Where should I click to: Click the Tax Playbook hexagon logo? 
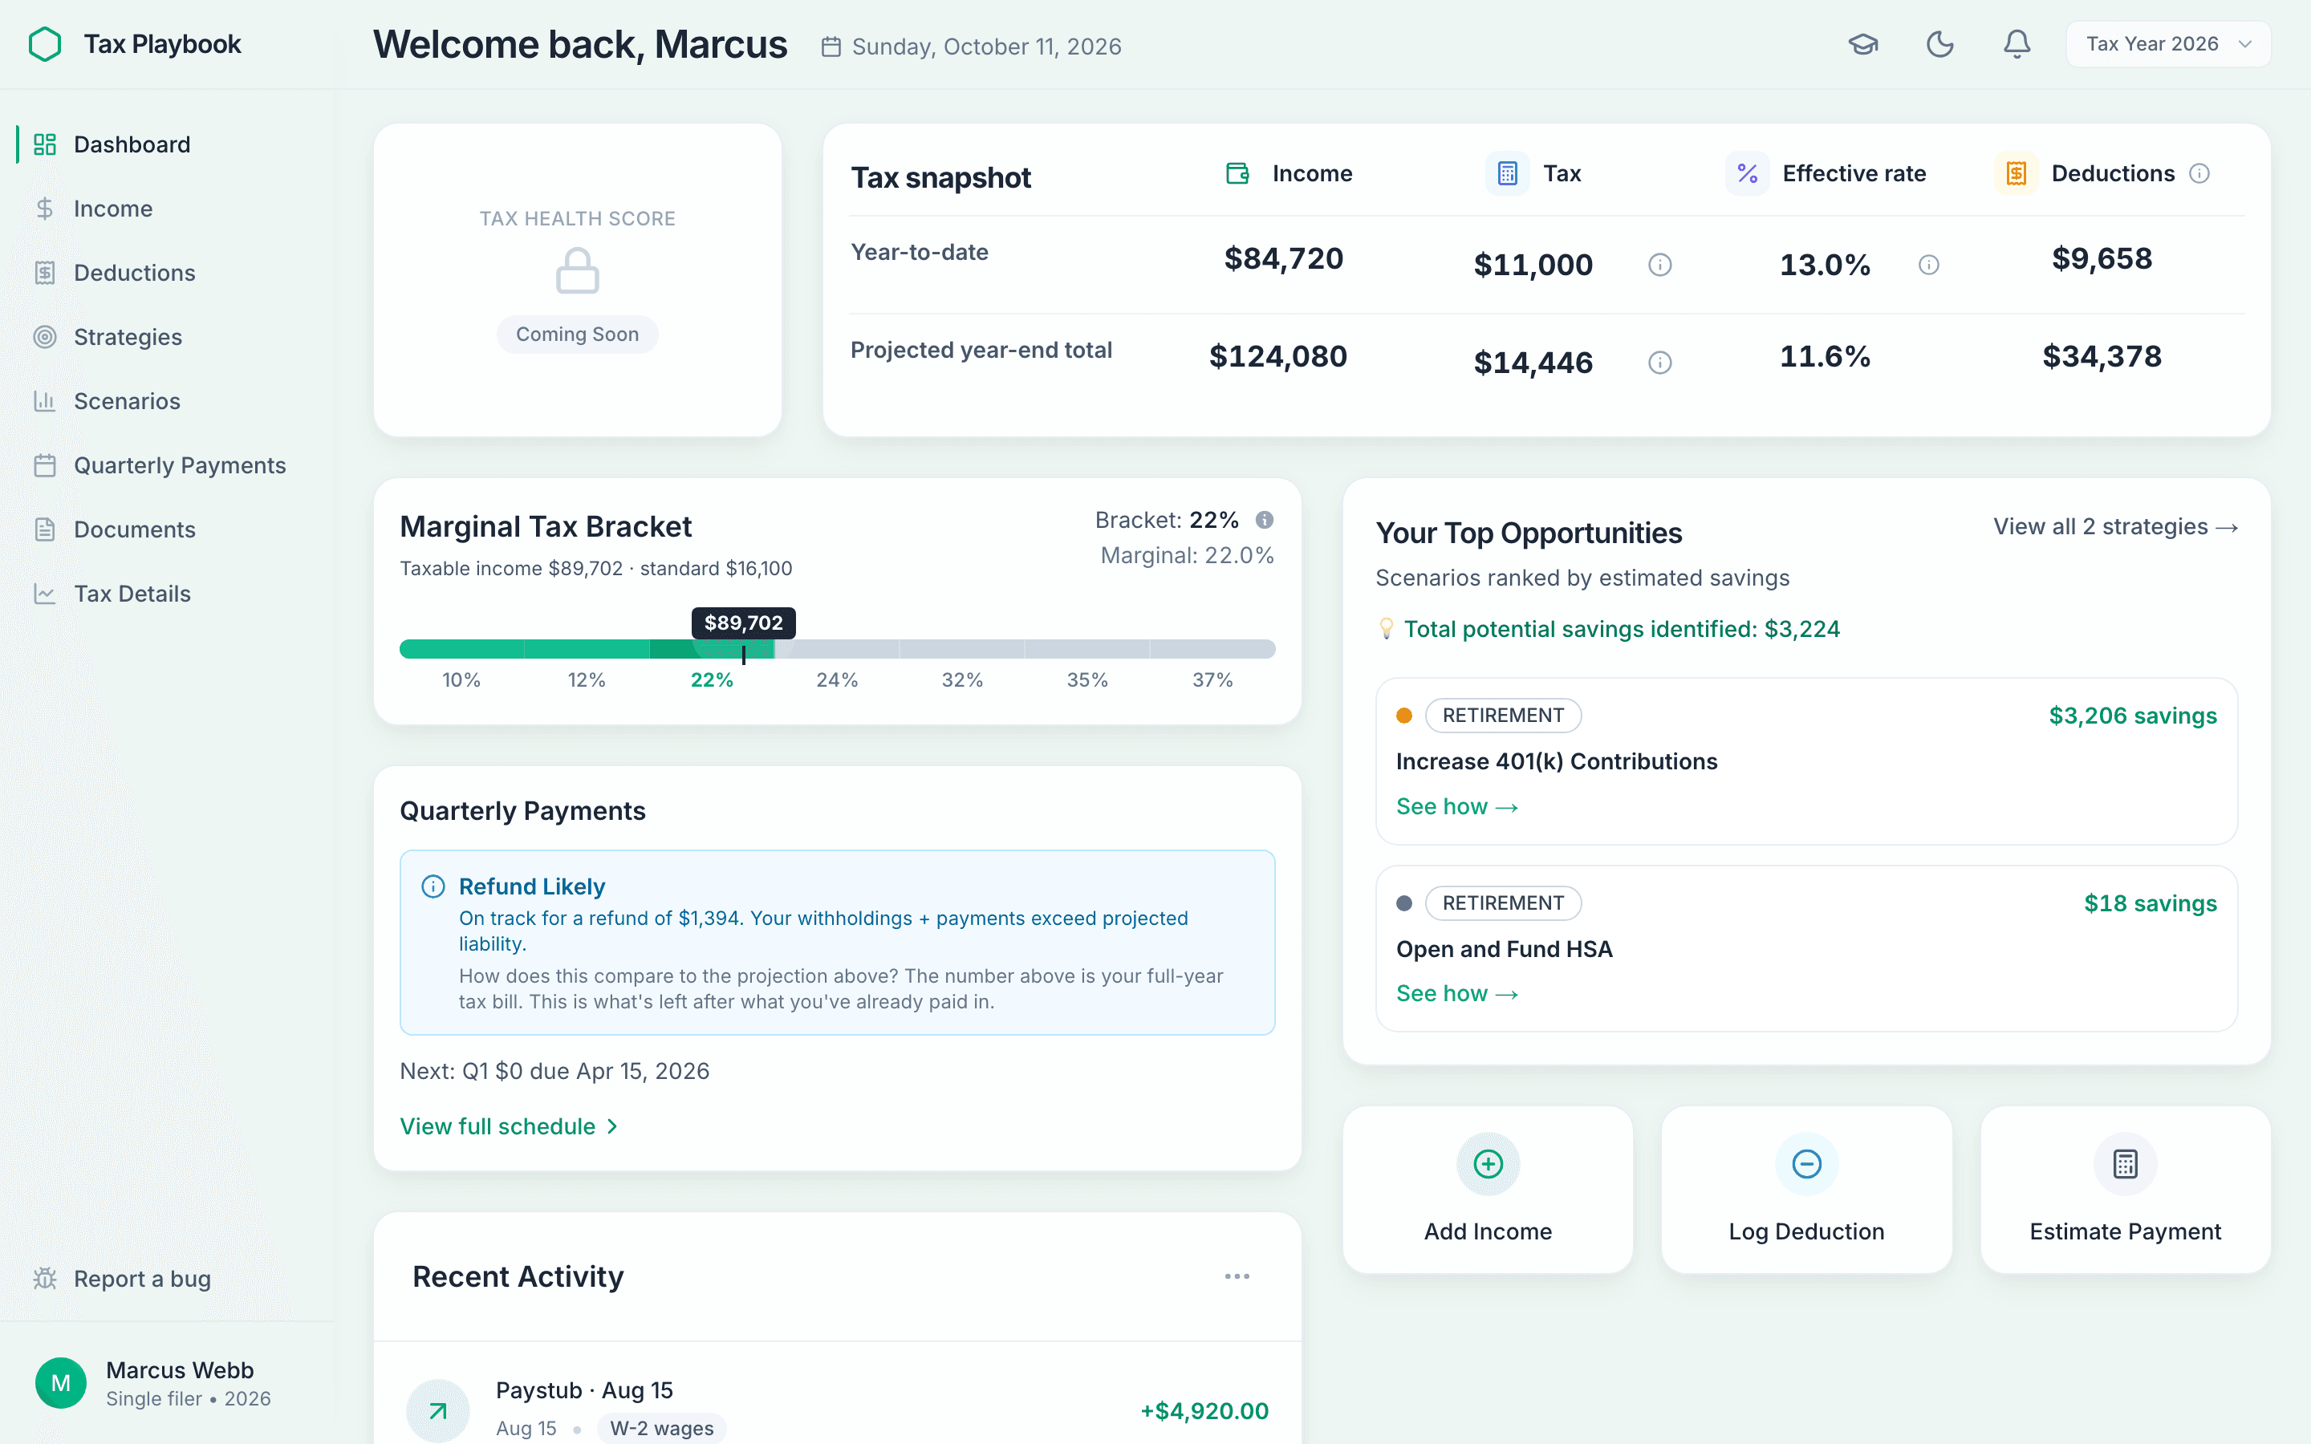click(45, 44)
